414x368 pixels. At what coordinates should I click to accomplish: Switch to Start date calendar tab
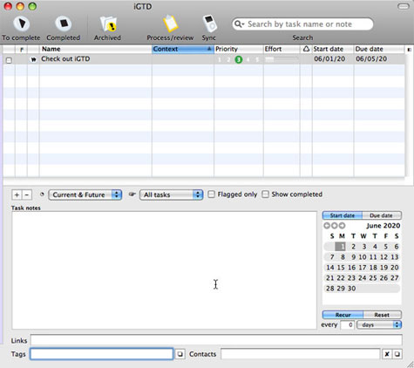click(343, 215)
